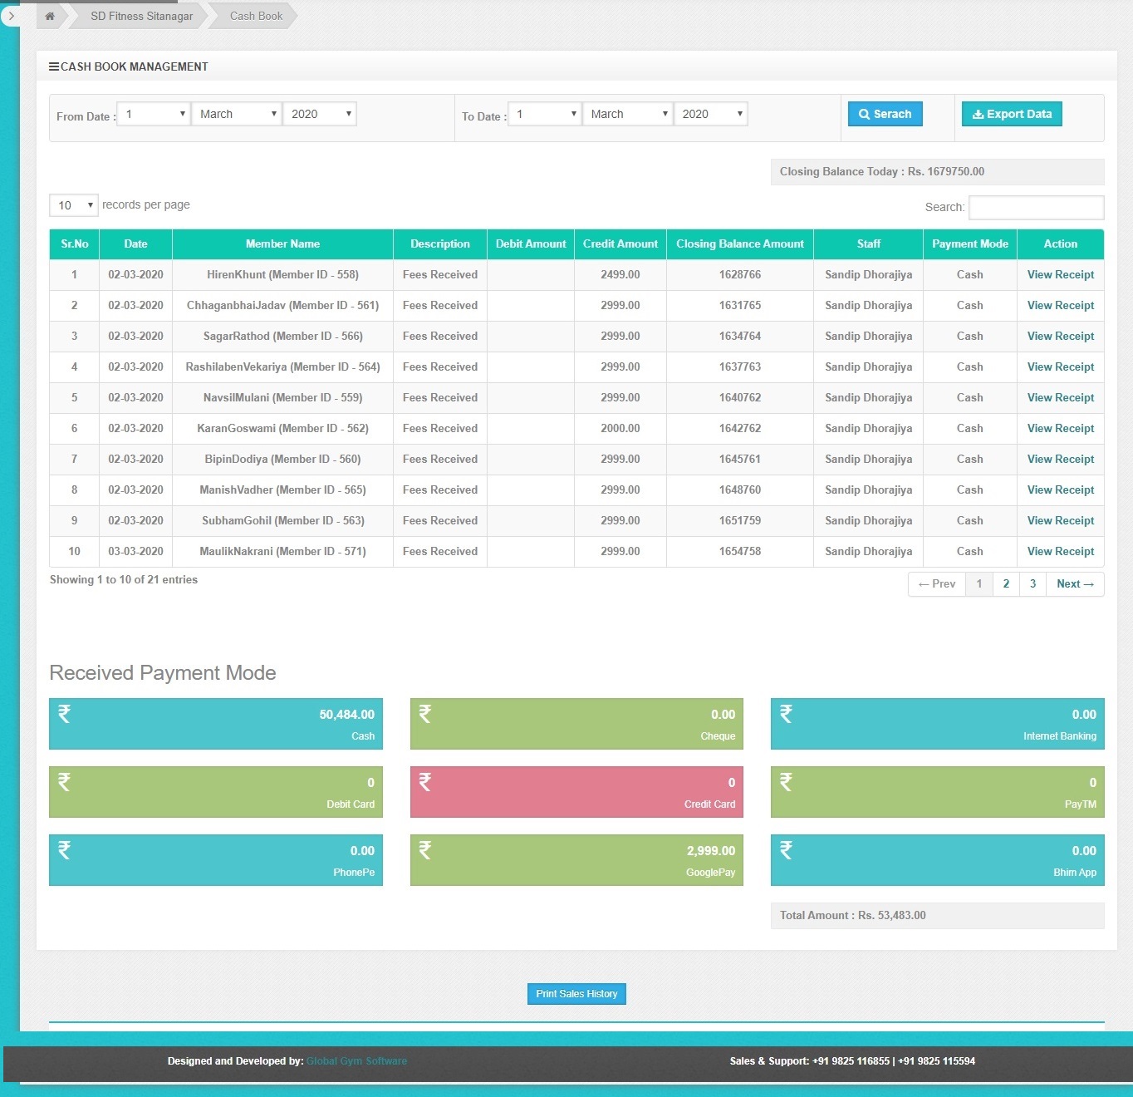The width and height of the screenshot is (1133, 1097).
Task: Go to page 2 of entries
Action: tap(1006, 583)
